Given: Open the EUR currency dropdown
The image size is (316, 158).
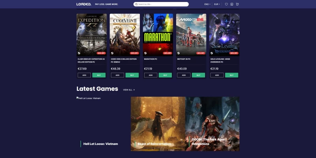Looking at the screenshot, I should [x=217, y=4].
